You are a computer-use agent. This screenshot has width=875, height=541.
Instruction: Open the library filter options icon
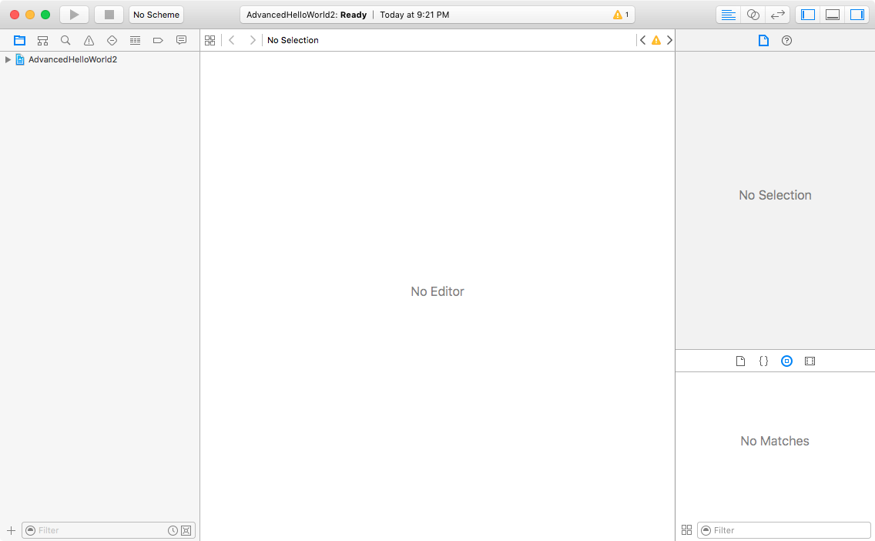click(x=706, y=530)
